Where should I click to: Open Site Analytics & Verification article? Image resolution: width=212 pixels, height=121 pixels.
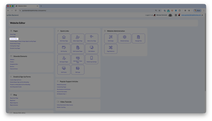64,89
